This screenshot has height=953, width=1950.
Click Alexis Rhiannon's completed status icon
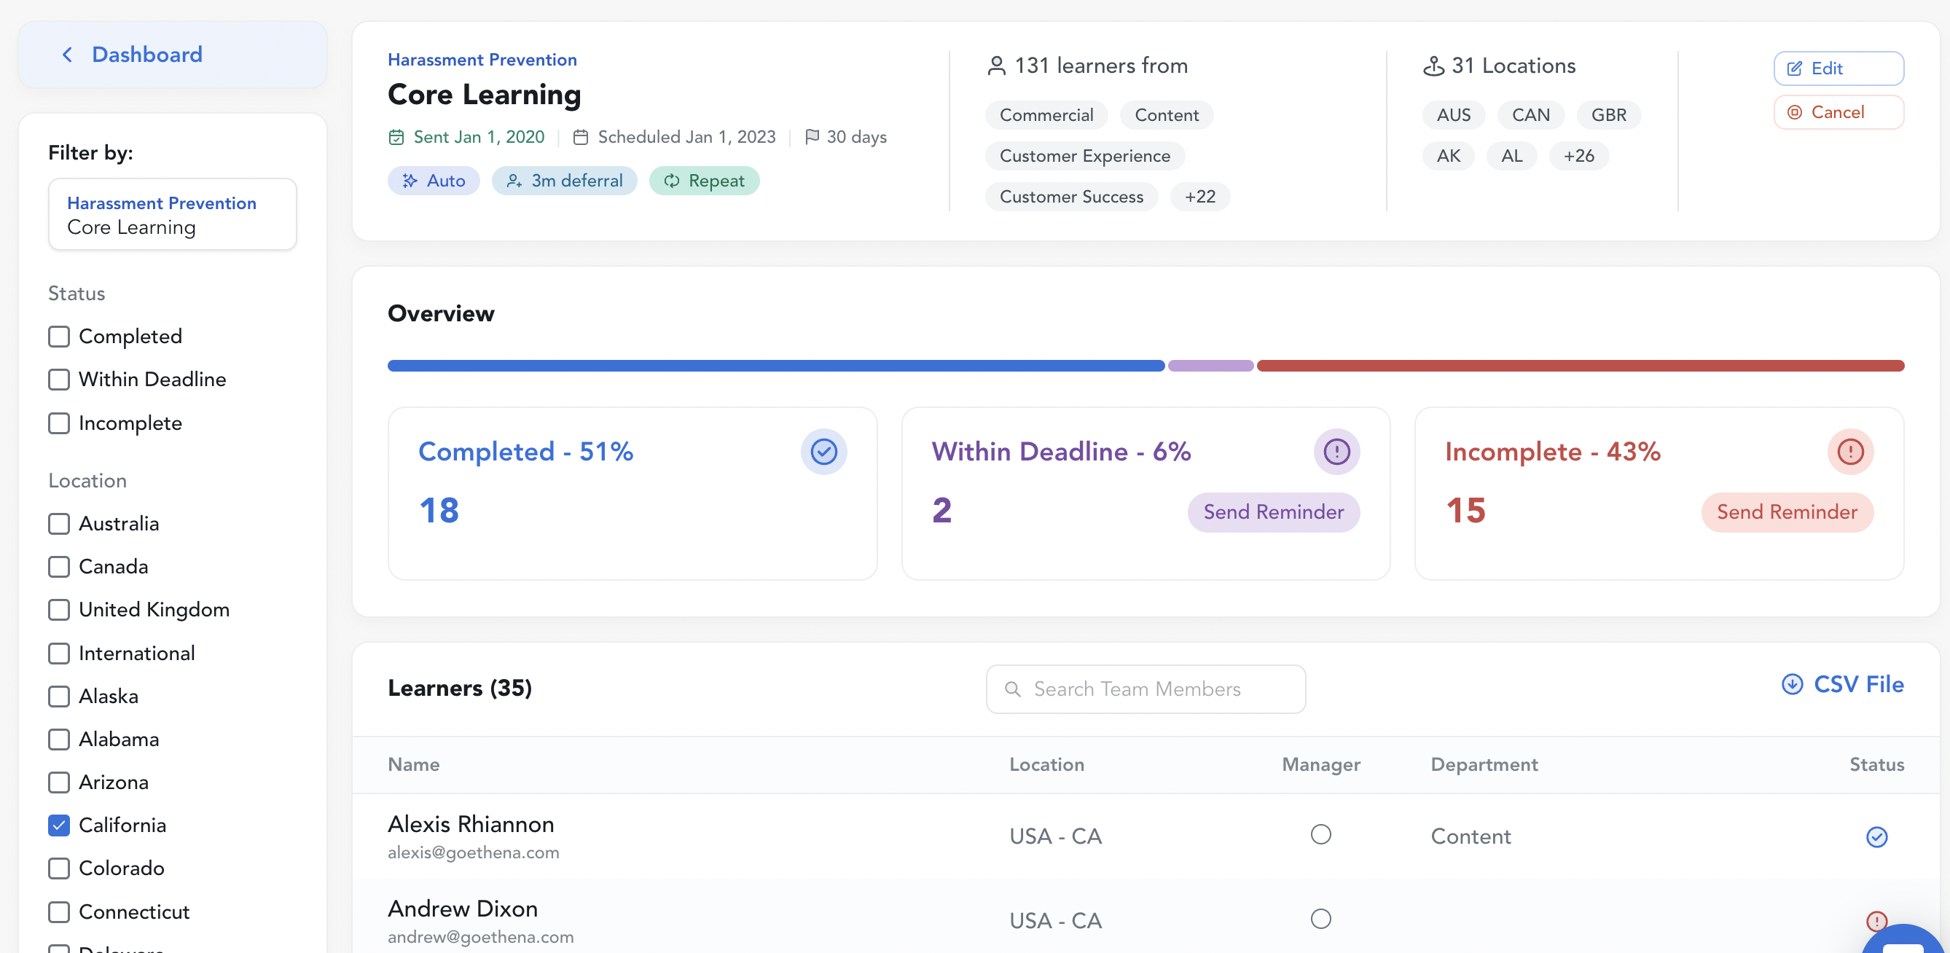click(x=1876, y=837)
